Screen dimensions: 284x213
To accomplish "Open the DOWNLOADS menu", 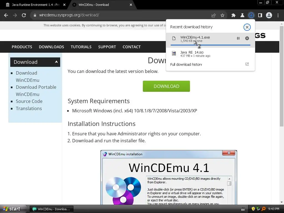I will coord(51,47).
